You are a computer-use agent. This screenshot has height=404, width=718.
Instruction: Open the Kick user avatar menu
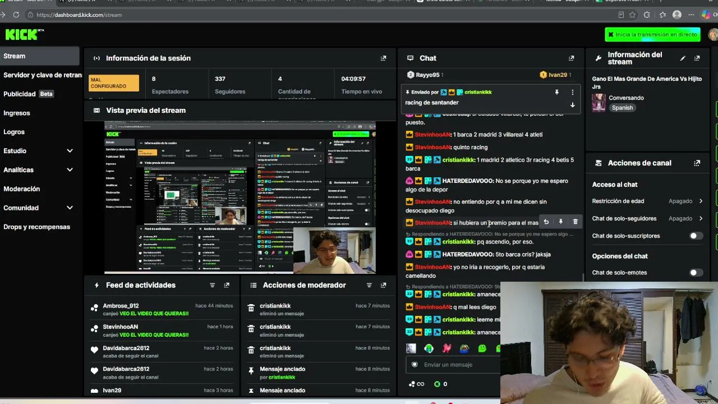point(713,35)
